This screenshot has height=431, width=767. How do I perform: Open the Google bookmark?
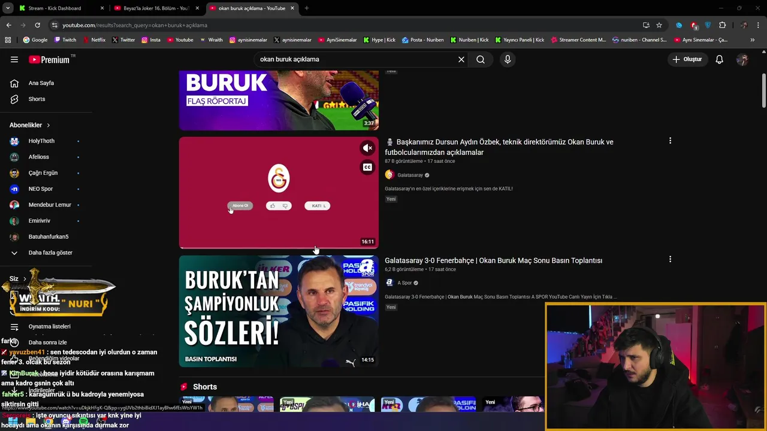[35, 40]
